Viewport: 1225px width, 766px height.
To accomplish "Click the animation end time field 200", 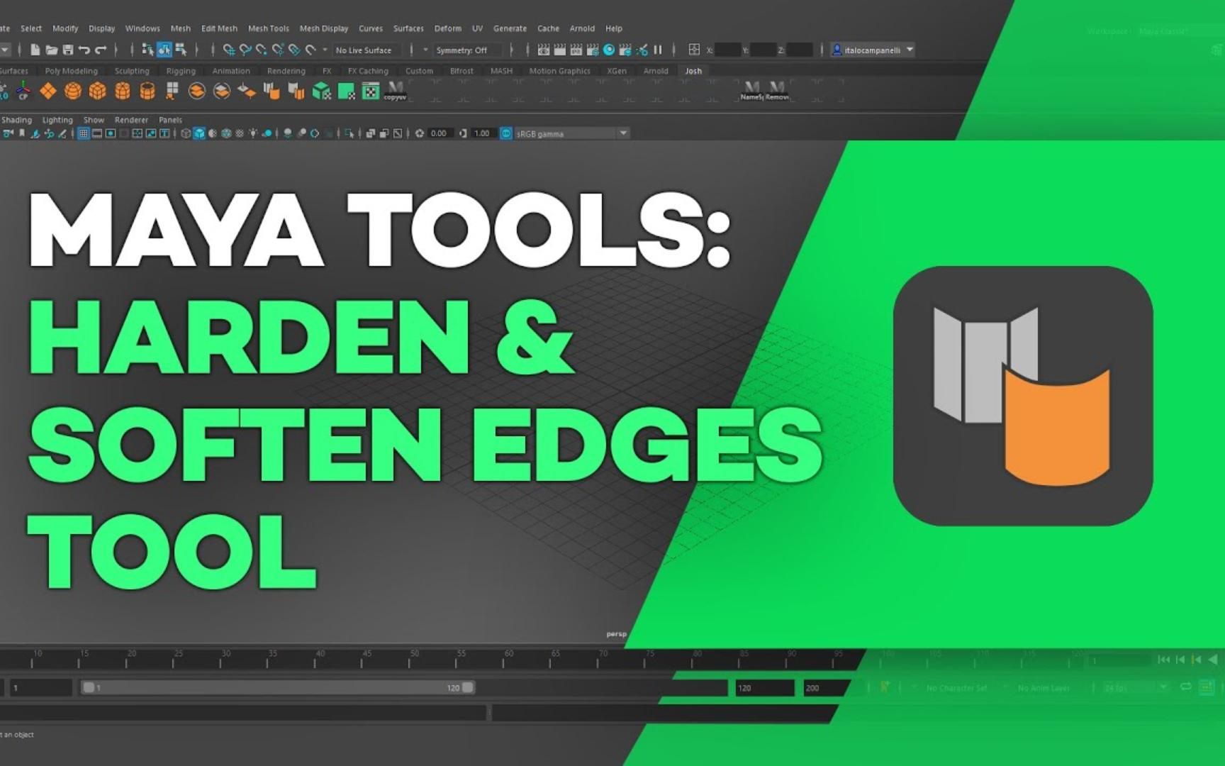I will 825,688.
